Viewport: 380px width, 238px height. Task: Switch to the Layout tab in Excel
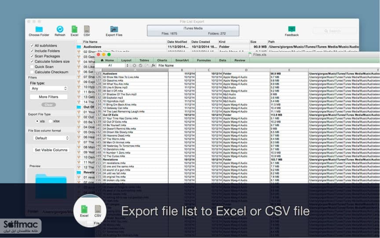point(126,60)
